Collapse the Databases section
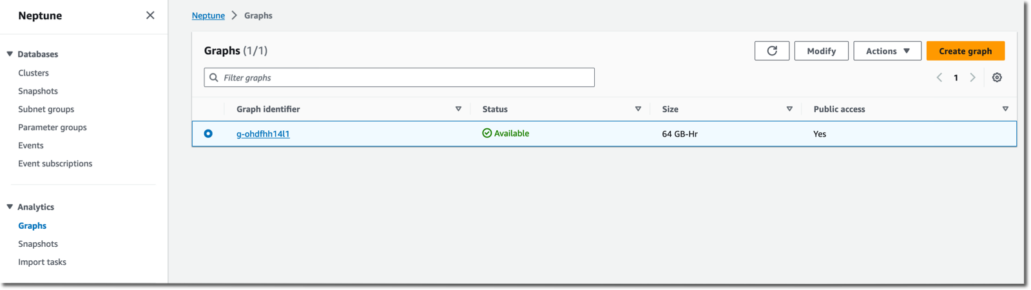This screenshot has width=1031, height=290. click(x=10, y=54)
